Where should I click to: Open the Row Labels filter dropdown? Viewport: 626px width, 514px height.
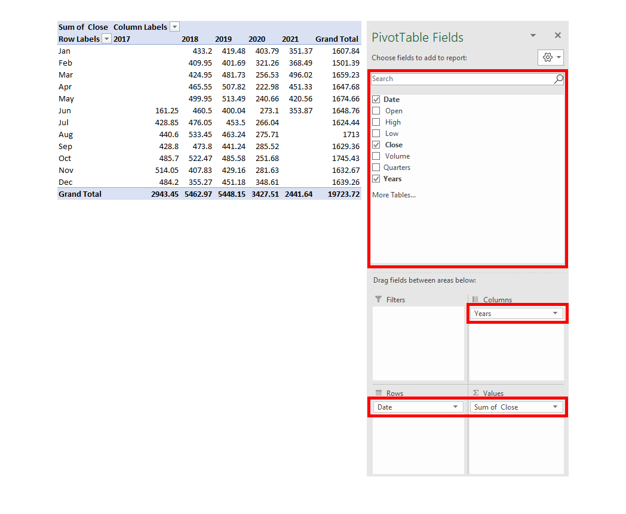pyautogui.click(x=106, y=39)
